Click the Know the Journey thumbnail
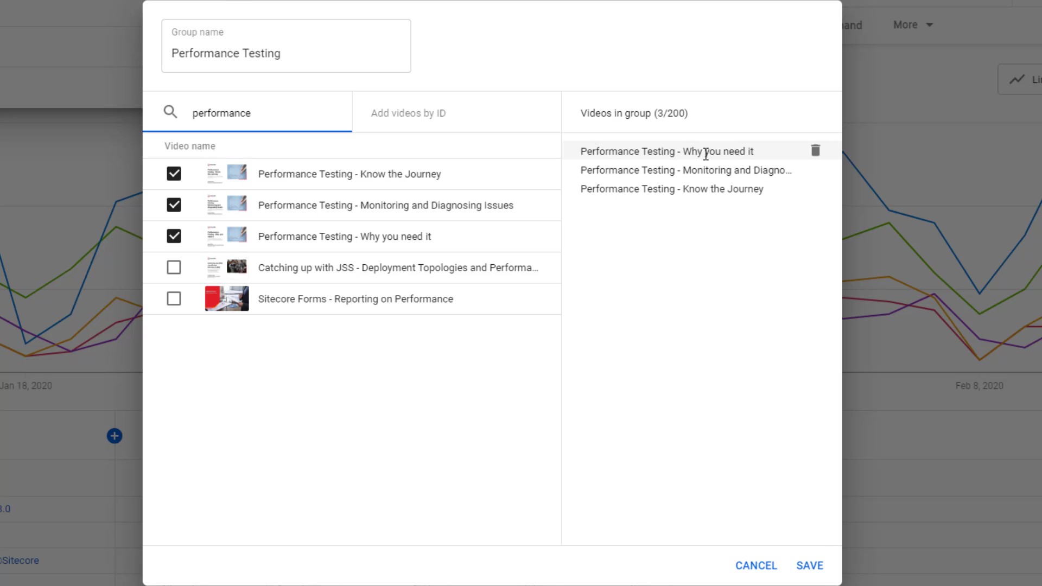 click(x=227, y=174)
